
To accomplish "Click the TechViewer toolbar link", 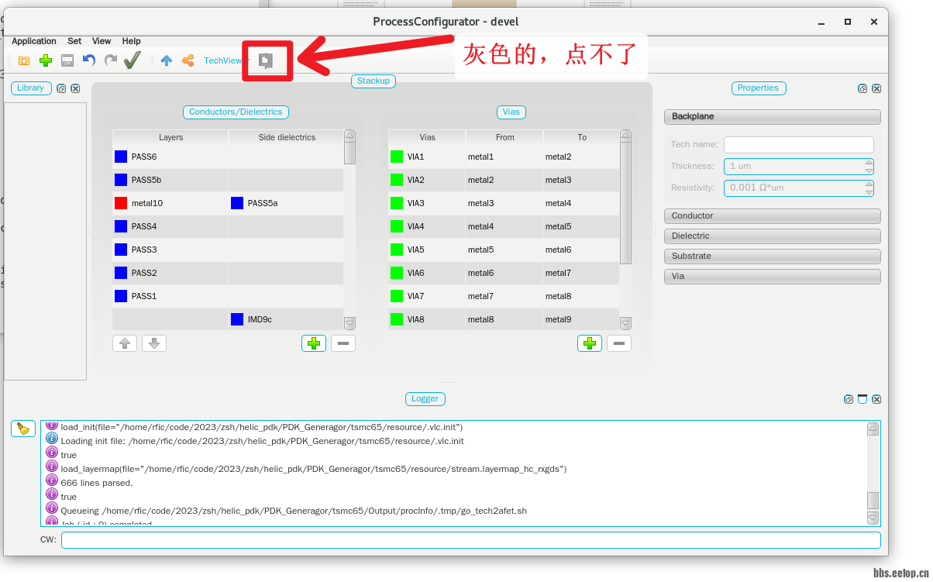I will tap(223, 60).
